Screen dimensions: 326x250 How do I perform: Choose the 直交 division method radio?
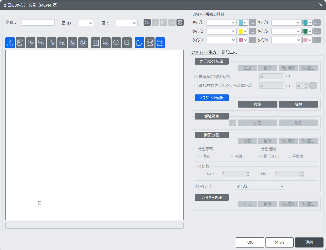200,157
